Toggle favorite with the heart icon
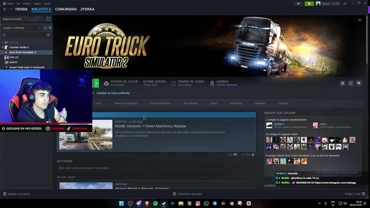Viewport: 370px width, 208px height. tap(359, 83)
